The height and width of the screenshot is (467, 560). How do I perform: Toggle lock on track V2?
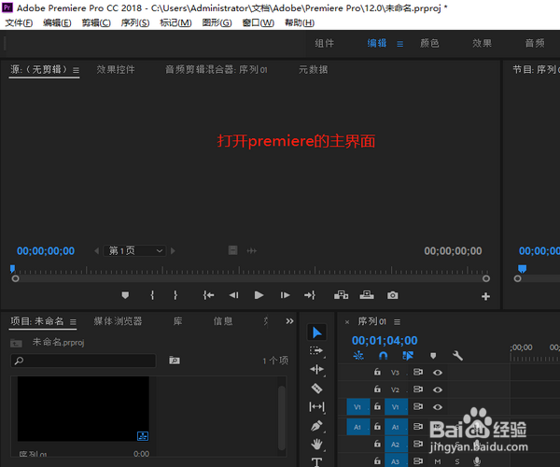[x=377, y=389]
